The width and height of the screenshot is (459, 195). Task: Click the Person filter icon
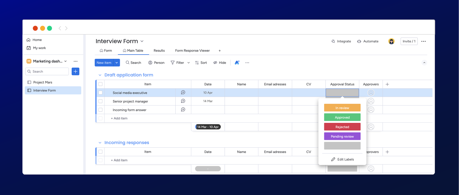point(150,63)
